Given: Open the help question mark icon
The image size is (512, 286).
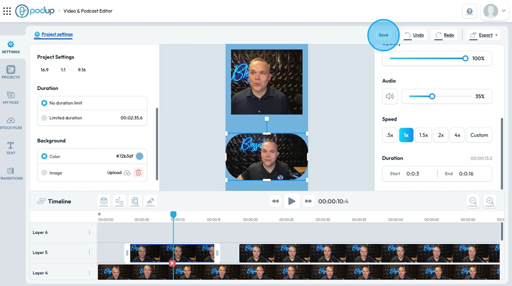Looking at the screenshot, I should [469, 11].
